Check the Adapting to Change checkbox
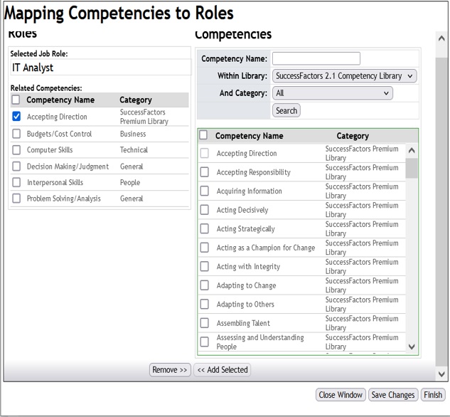 [x=204, y=285]
